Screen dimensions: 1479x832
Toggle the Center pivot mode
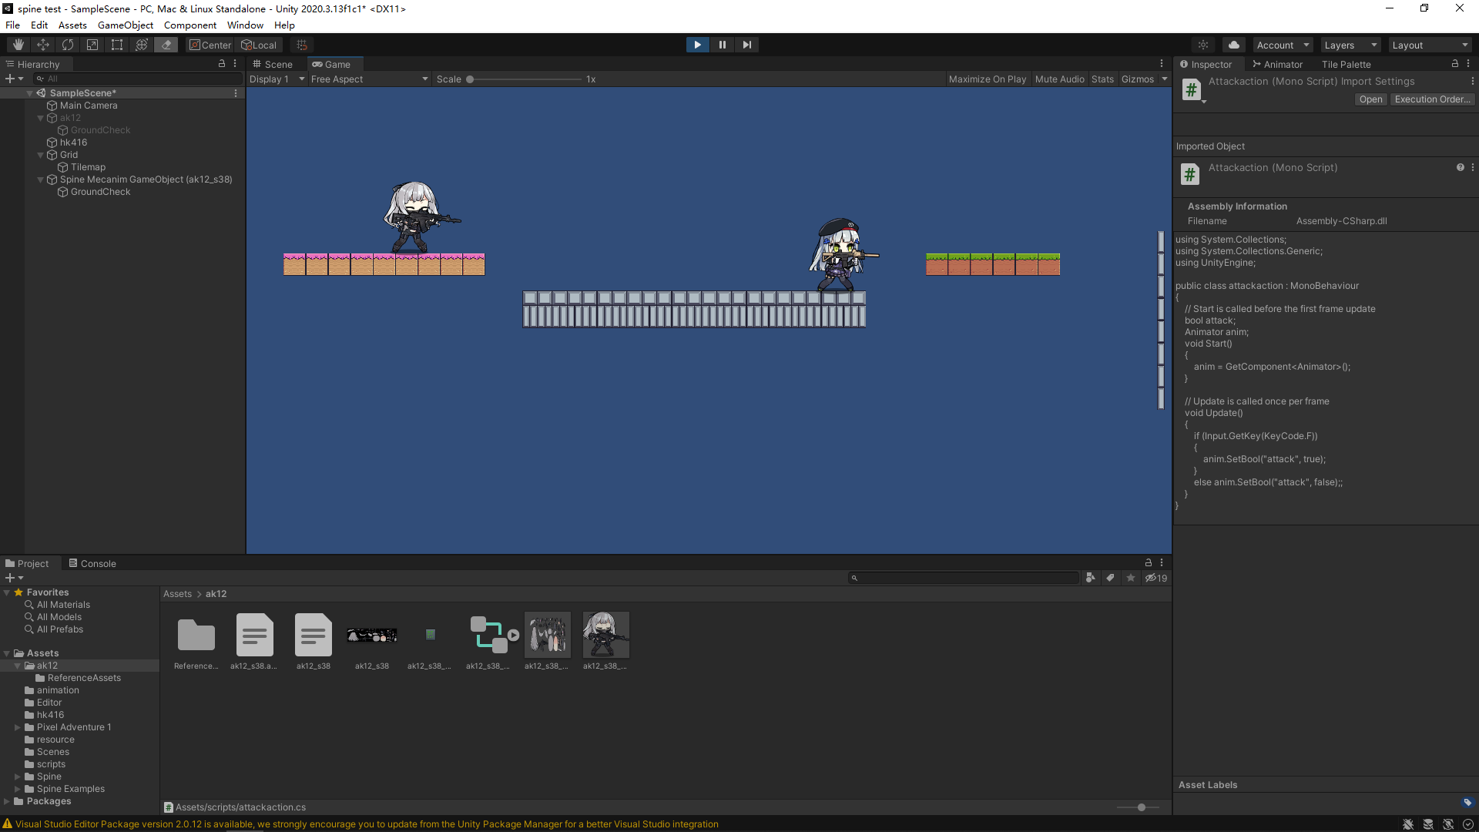(x=210, y=44)
